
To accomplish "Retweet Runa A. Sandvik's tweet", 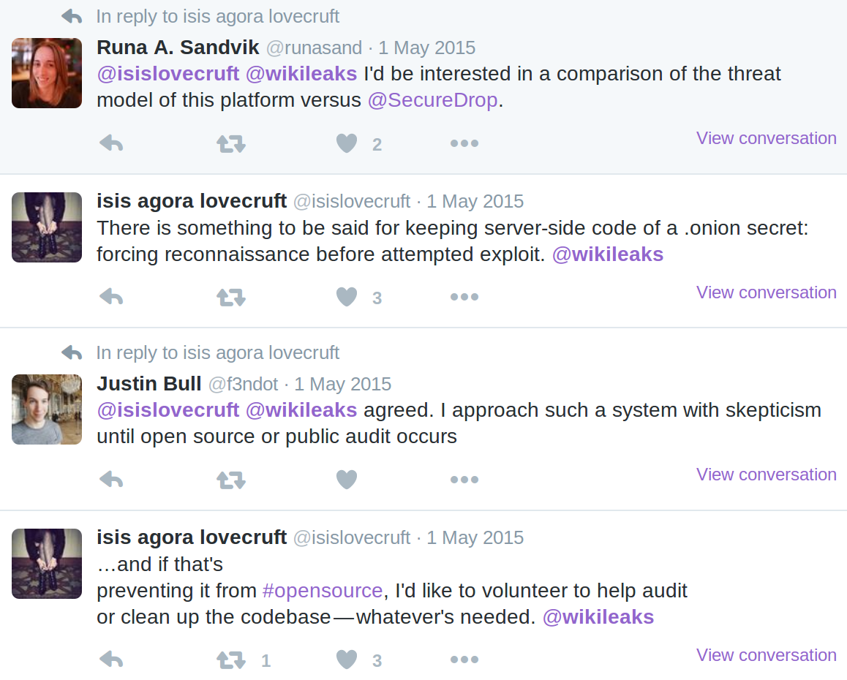I will click(231, 143).
